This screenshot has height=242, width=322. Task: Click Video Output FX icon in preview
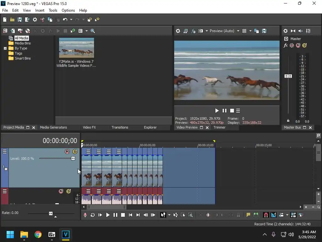point(193,31)
